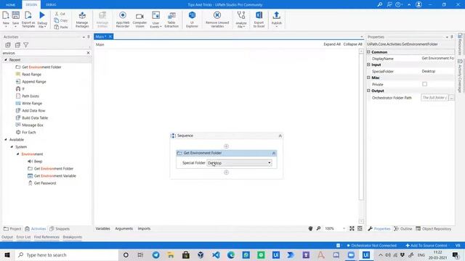Screen dimensions: 465x261
Task: Open Analyze File options
Action: coord(241,20)
